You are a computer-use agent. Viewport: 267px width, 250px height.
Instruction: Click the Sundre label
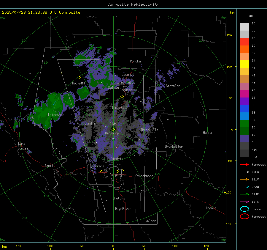click(90, 123)
